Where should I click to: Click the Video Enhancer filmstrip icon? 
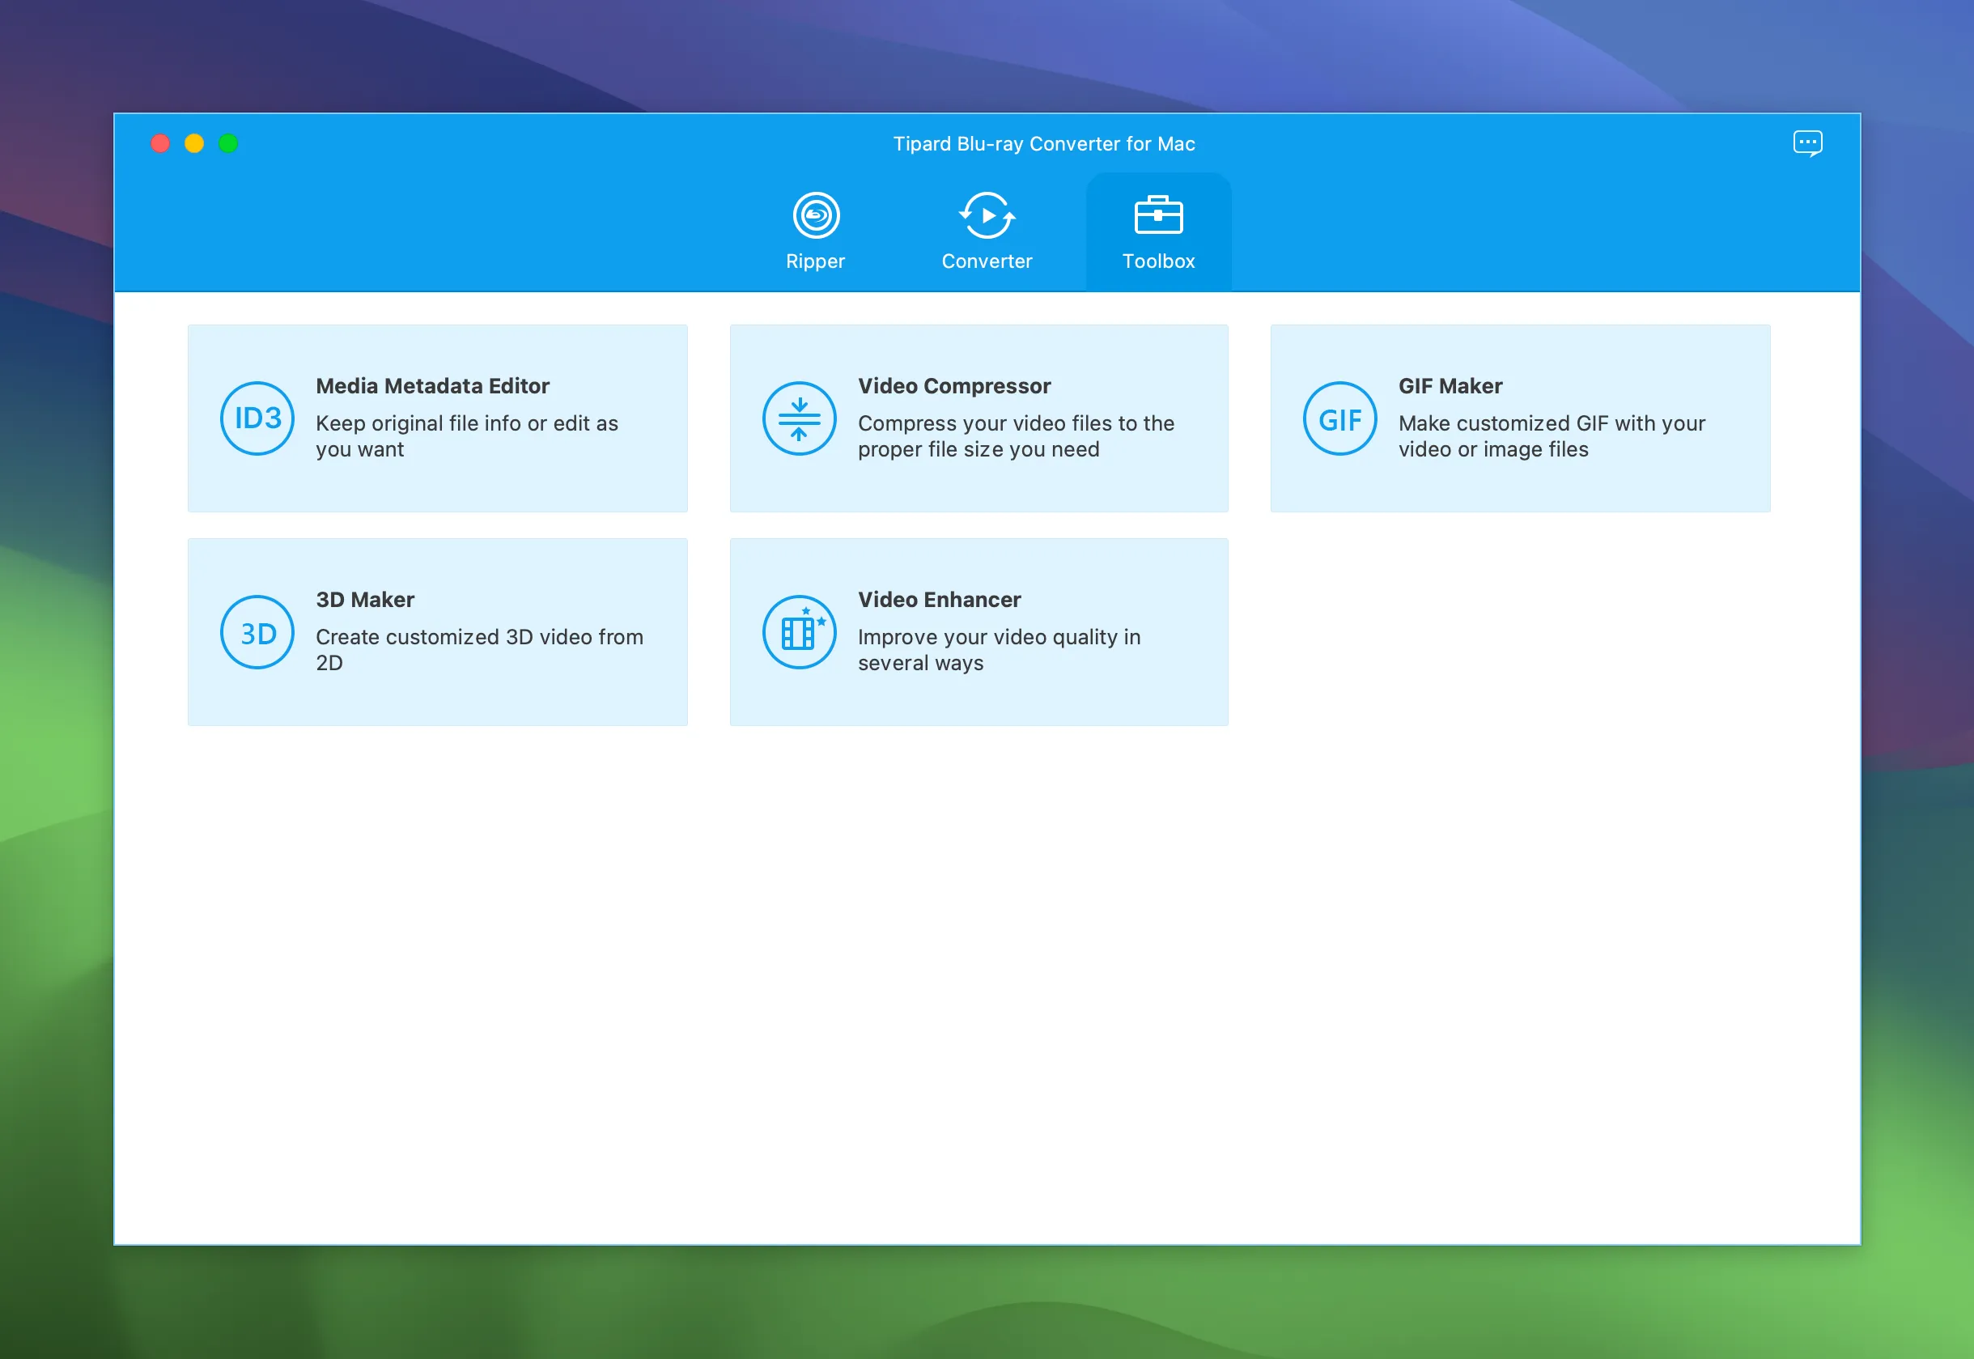pyautogui.click(x=799, y=632)
